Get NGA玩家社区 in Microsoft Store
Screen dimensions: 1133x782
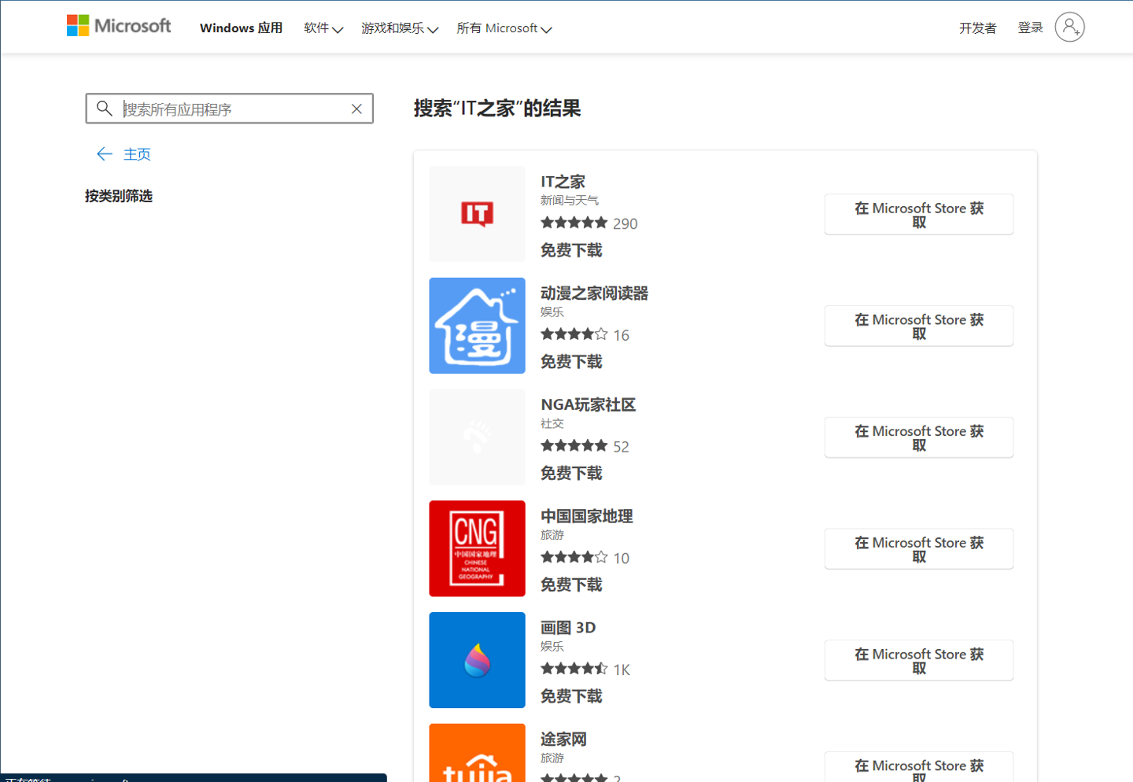(919, 438)
